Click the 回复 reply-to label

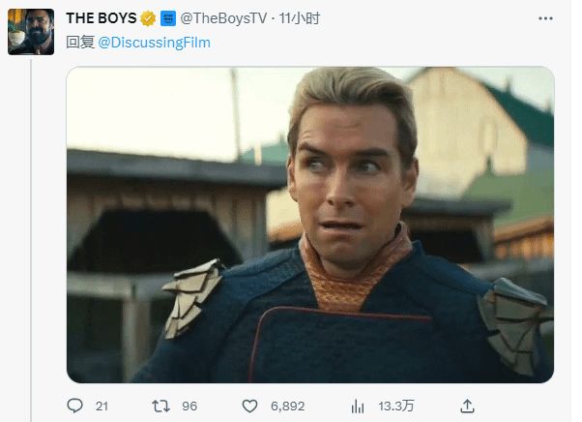79,43
